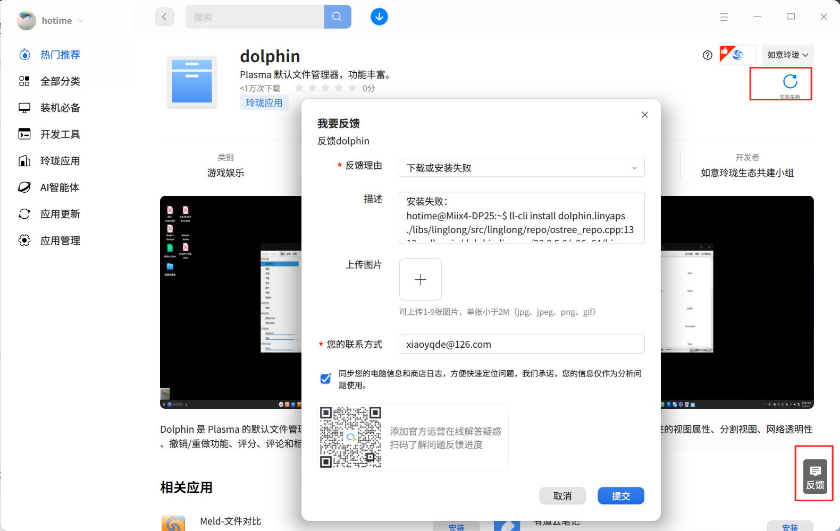Click into the 搜索 search box

pyautogui.click(x=255, y=17)
